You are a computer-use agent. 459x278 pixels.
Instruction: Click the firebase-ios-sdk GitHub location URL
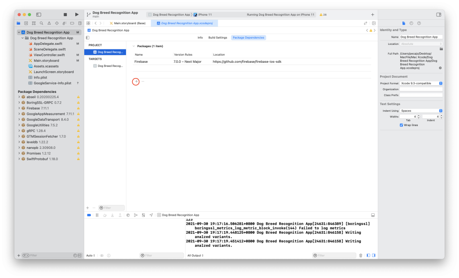tap(247, 61)
